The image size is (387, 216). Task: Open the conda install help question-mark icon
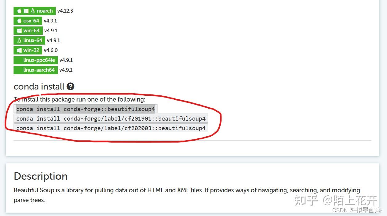[70, 86]
